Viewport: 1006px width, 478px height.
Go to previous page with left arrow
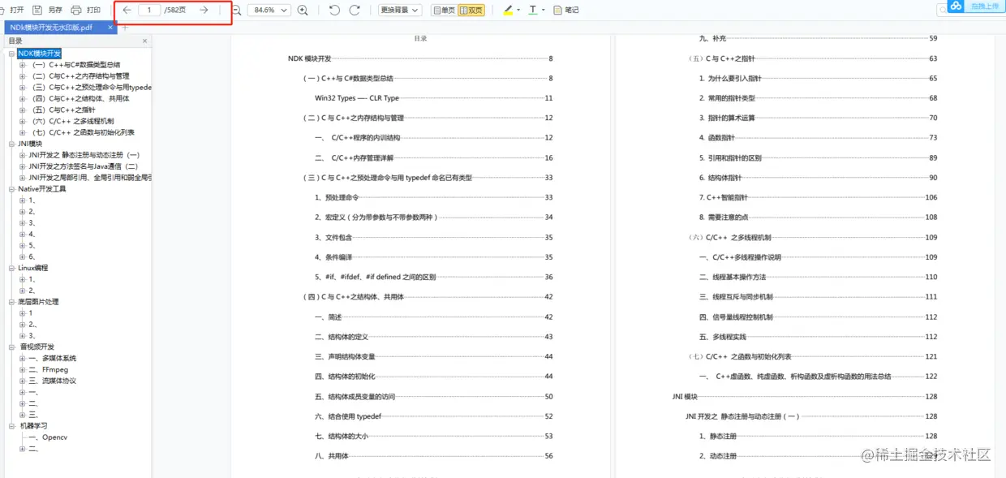click(x=127, y=11)
